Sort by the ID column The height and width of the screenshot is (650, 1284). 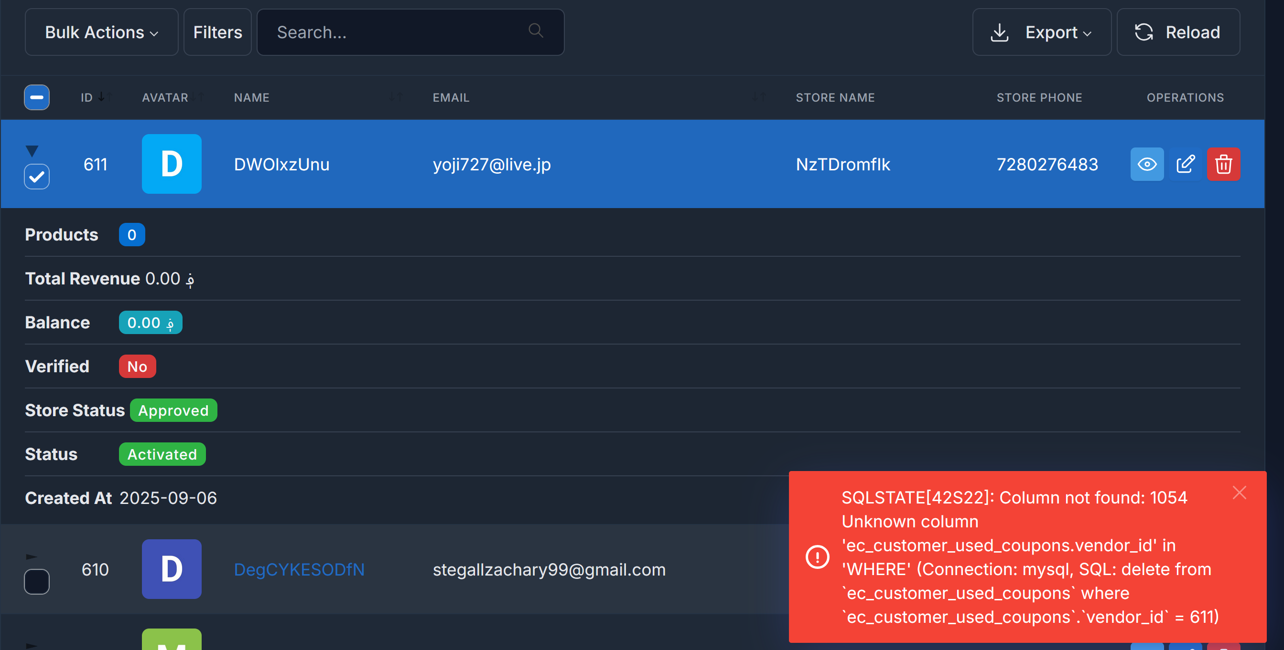point(96,97)
